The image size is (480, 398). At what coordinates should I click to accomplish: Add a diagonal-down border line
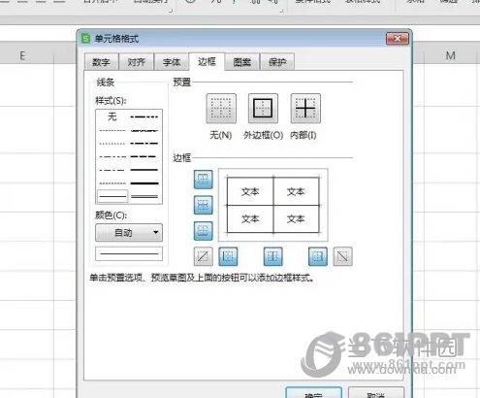tap(342, 256)
